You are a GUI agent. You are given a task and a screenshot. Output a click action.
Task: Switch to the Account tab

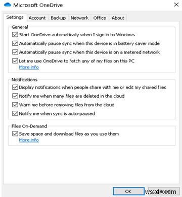point(37,18)
